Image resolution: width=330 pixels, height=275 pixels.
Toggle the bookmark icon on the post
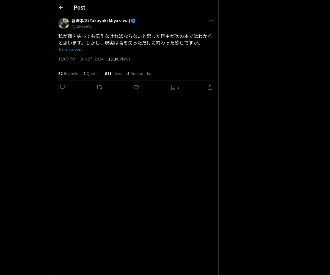point(173,87)
